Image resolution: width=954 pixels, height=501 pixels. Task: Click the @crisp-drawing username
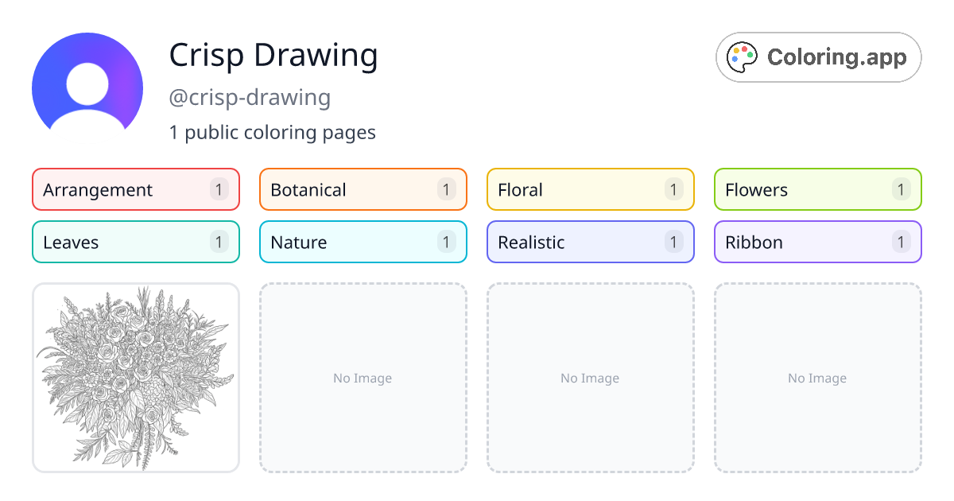[250, 97]
